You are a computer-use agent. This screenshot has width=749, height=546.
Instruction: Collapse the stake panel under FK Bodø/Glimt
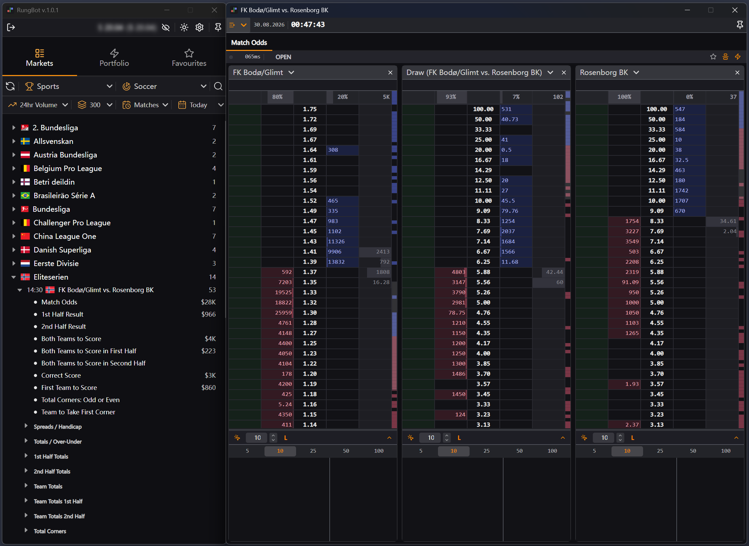389,438
